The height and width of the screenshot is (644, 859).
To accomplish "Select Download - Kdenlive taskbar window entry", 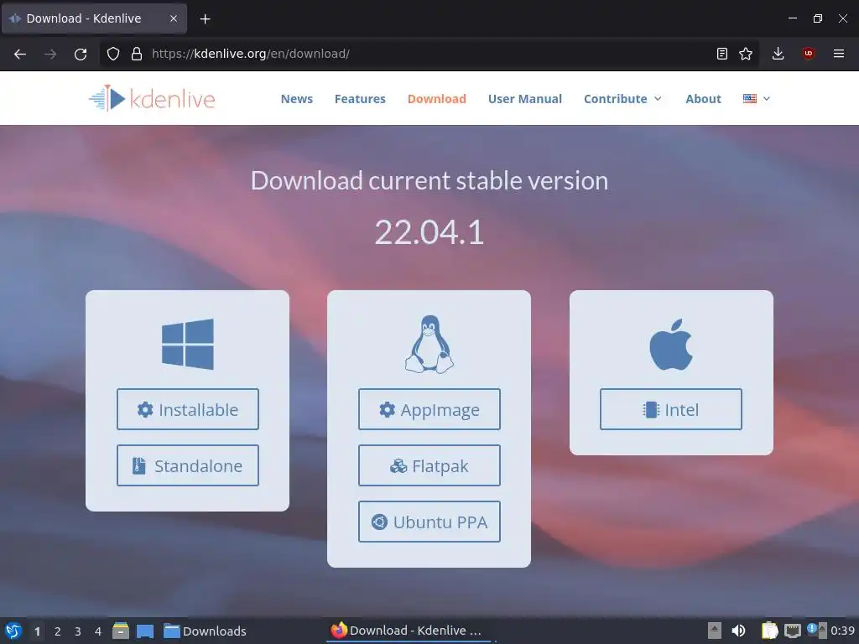I will [x=409, y=631].
